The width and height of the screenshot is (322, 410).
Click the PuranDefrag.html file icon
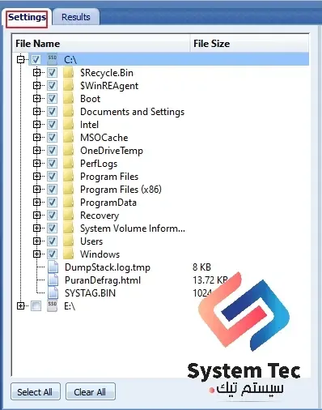(x=53, y=280)
